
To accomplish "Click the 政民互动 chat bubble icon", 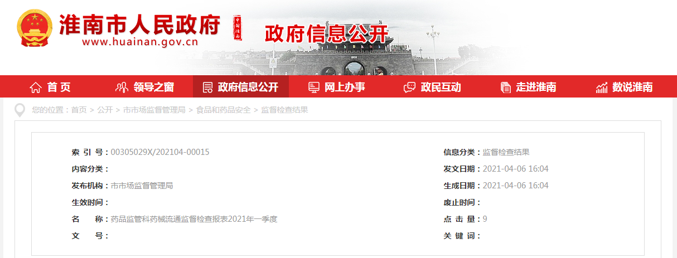I will [x=409, y=87].
